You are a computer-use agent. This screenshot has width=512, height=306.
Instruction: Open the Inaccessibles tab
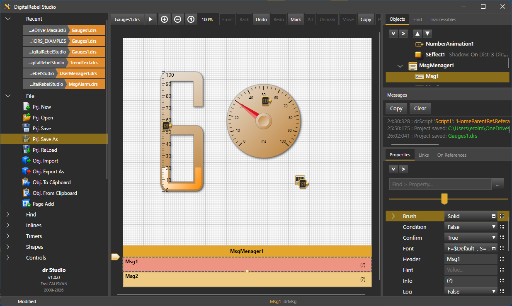[443, 19]
